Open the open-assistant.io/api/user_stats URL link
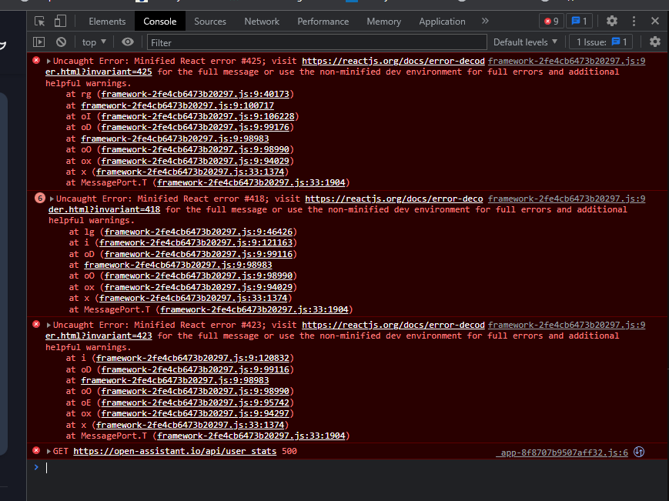The height and width of the screenshot is (501, 669). click(175, 451)
